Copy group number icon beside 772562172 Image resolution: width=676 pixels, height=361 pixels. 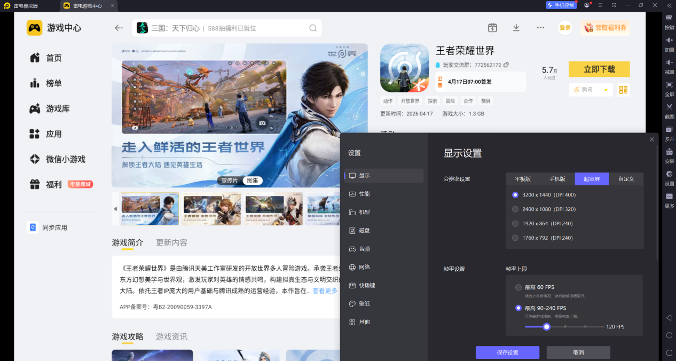pyautogui.click(x=506, y=65)
